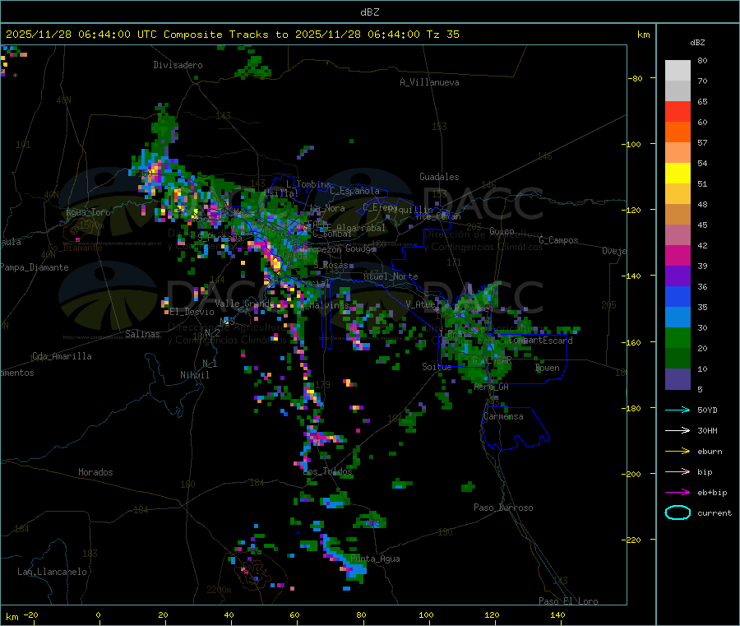740x626 pixels.
Task: Select the red 60 dBZ color swatch
Action: click(678, 111)
